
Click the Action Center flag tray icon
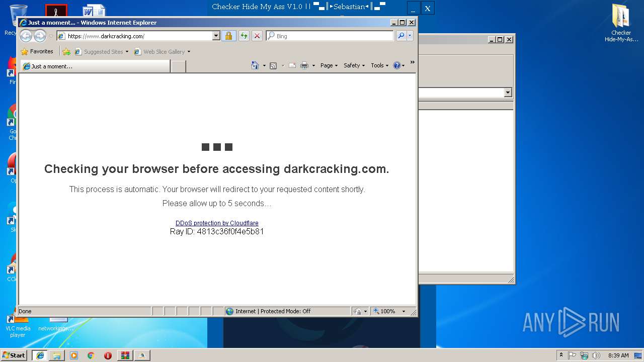[572, 355]
